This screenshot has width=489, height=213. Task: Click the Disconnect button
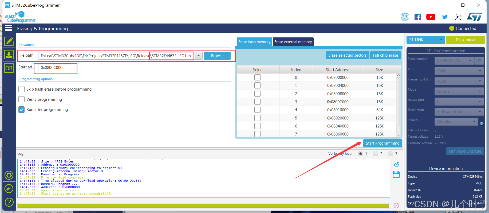pos(465,40)
